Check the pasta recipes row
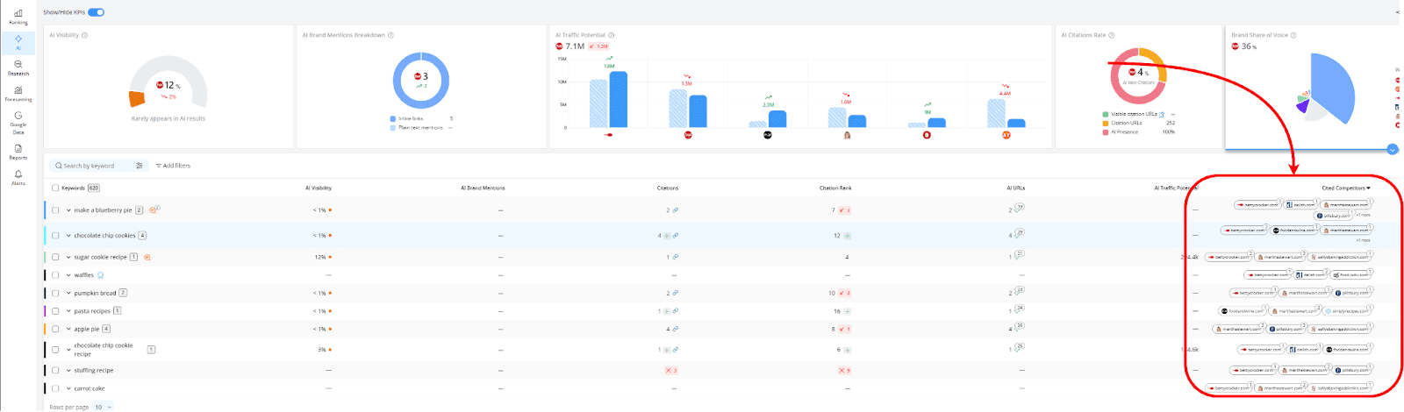Screen dimensions: 1404x412 pos(55,311)
